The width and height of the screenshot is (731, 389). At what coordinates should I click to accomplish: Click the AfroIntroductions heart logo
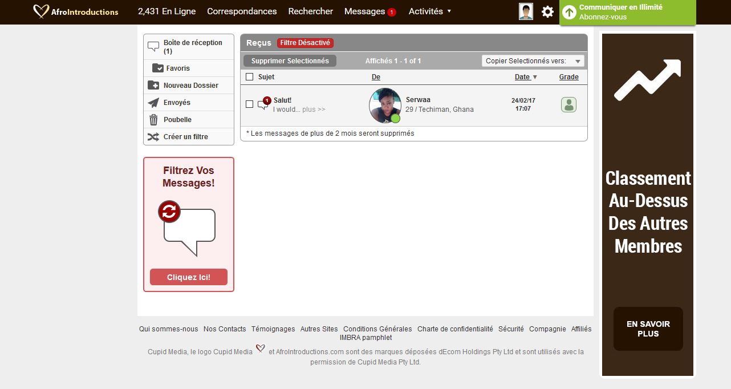(x=41, y=11)
